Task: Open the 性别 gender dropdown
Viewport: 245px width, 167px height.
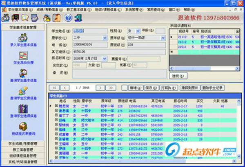Action: click(138, 31)
